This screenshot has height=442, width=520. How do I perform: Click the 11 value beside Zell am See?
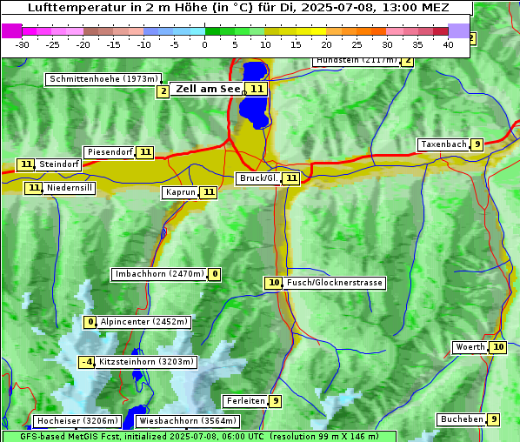click(x=257, y=89)
